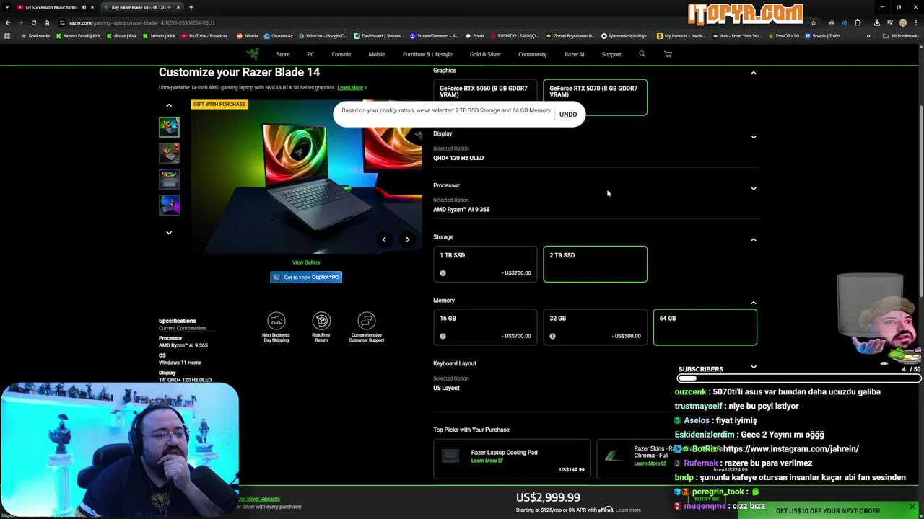This screenshot has height=519, width=924.
Task: Collapse the Memory section chevron
Action: 753,303
